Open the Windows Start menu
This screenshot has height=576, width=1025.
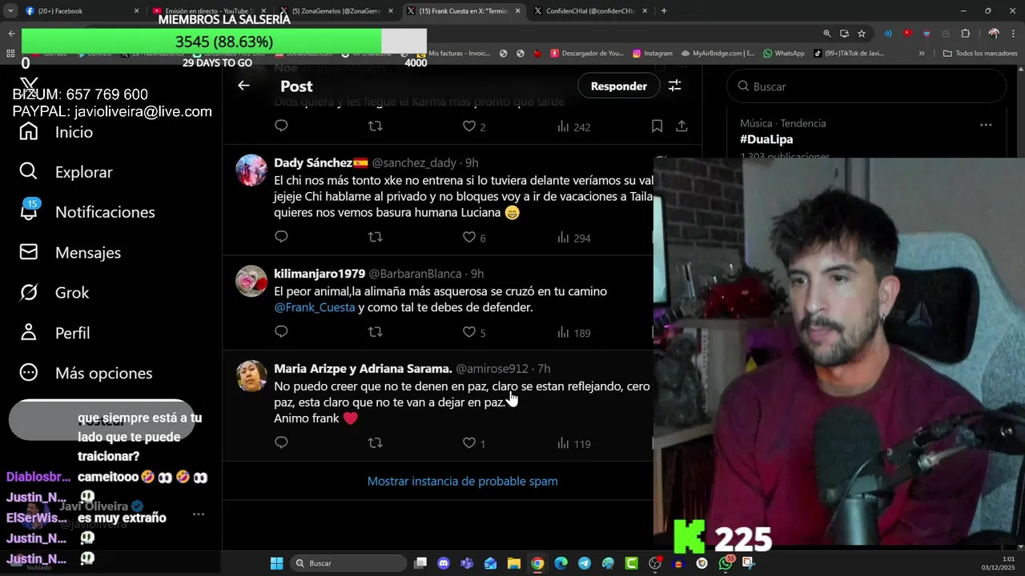(x=276, y=563)
